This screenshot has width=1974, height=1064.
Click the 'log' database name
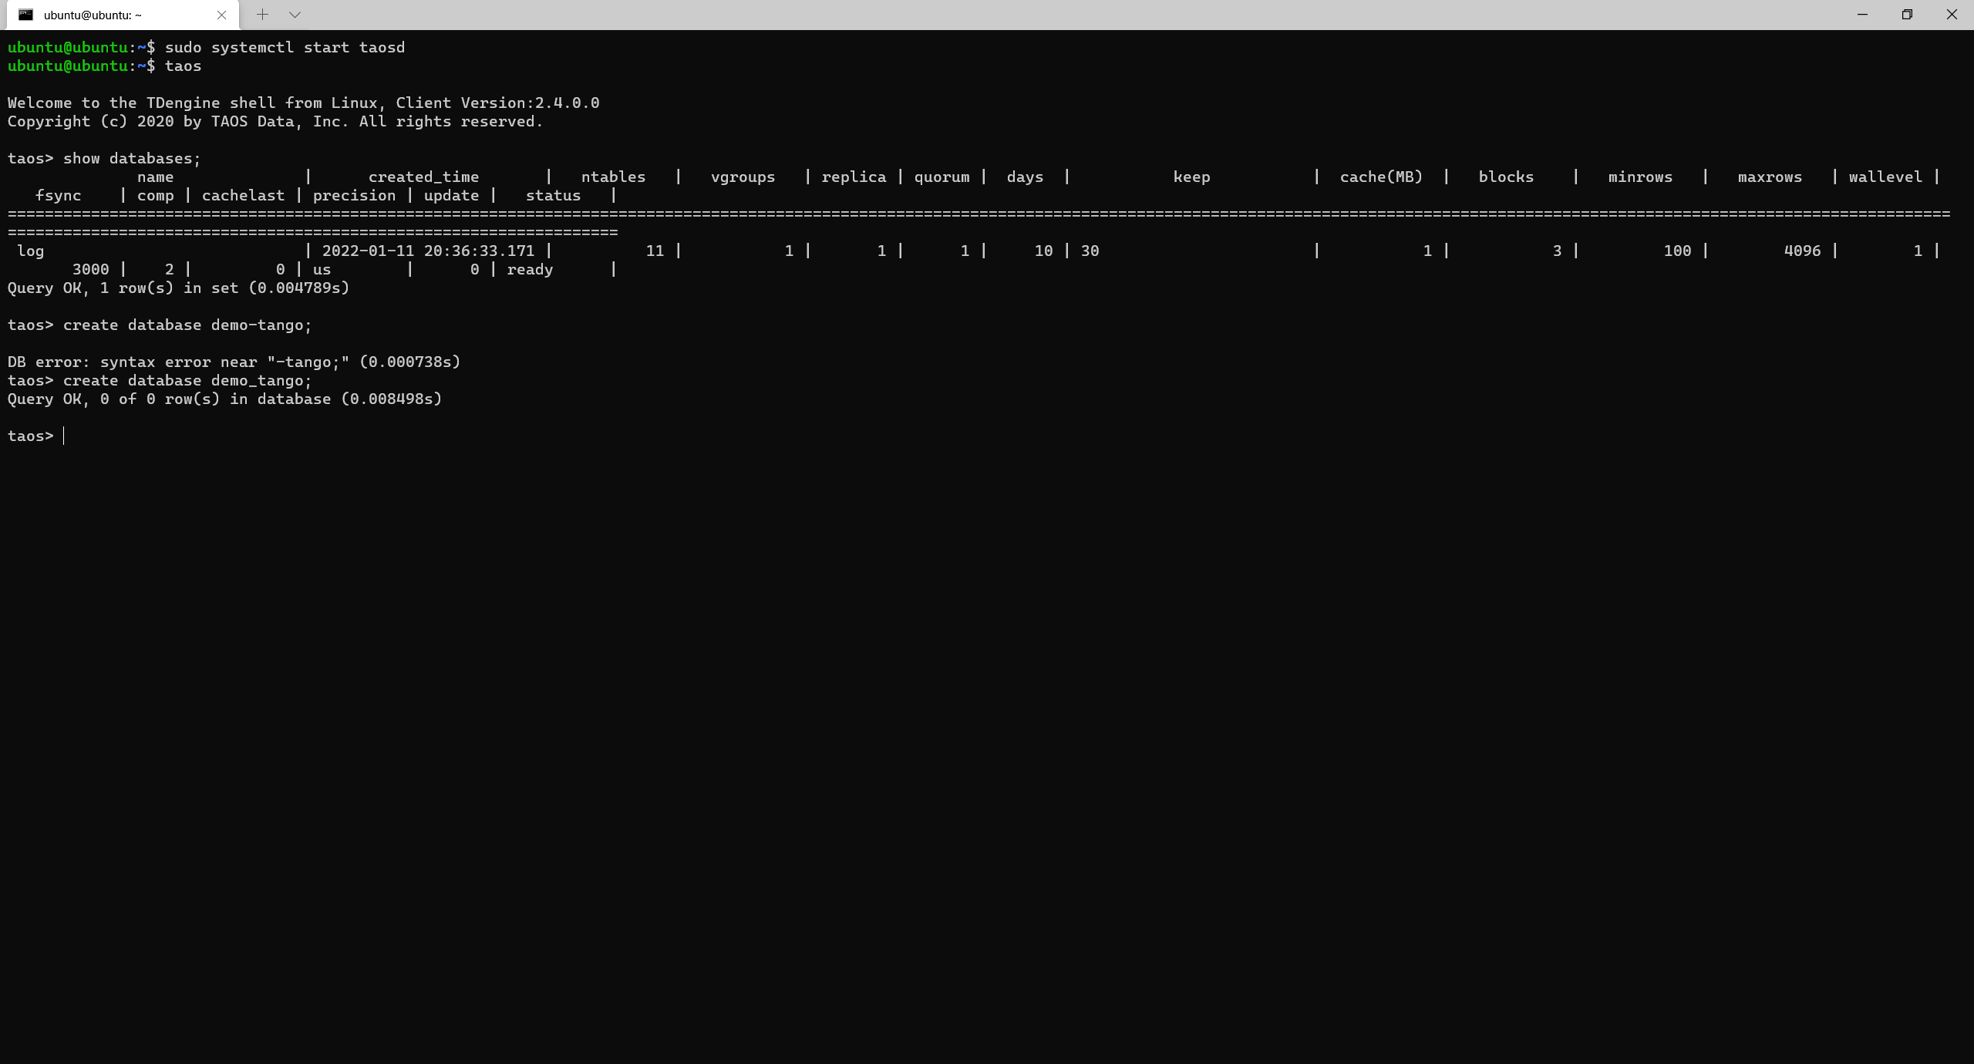[30, 251]
